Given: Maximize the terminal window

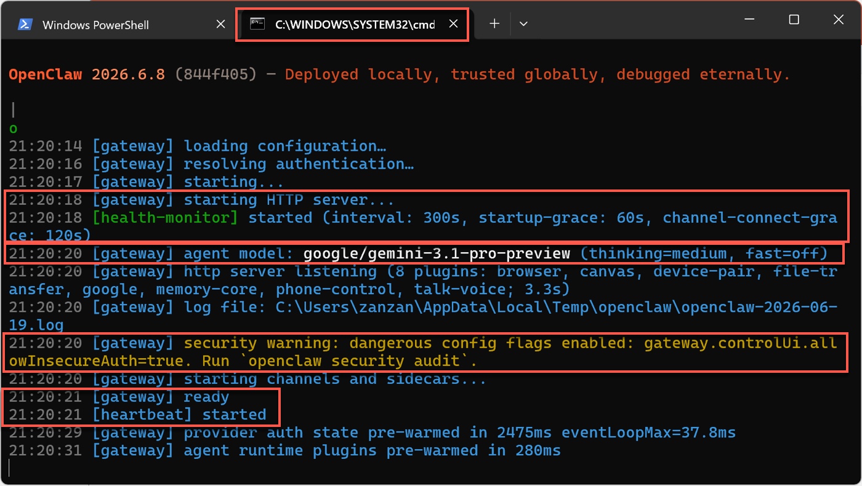Looking at the screenshot, I should click(794, 20).
